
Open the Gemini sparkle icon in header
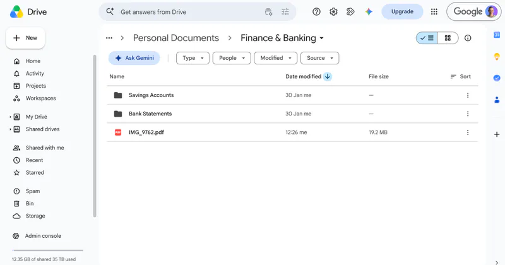[369, 12]
